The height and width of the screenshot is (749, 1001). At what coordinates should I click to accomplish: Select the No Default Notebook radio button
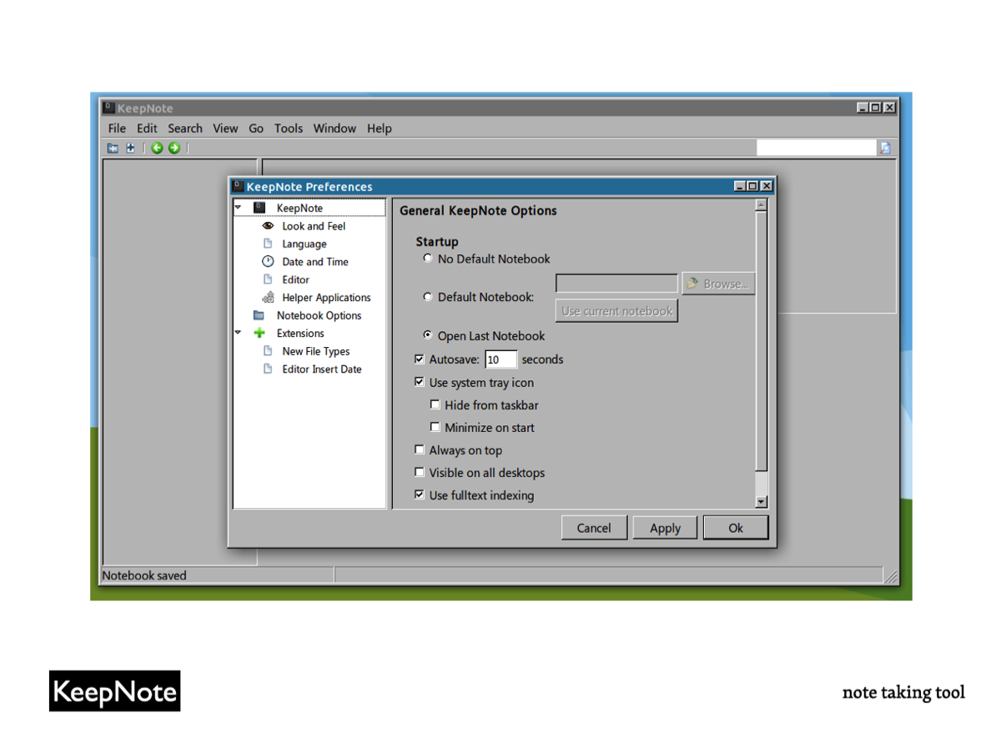428,259
